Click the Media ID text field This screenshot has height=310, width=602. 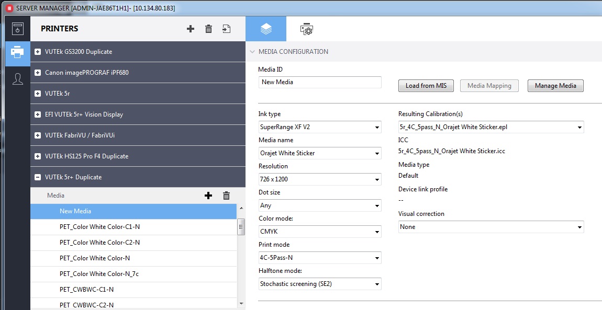pos(320,82)
